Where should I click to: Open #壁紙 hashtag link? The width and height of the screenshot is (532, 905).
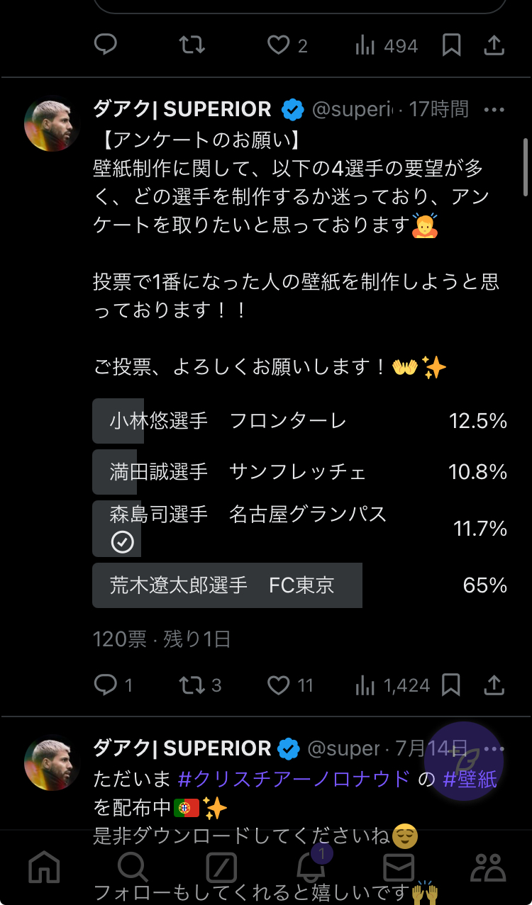[x=470, y=780]
